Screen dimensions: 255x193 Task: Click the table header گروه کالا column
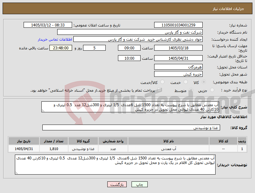click(x=83, y=141)
